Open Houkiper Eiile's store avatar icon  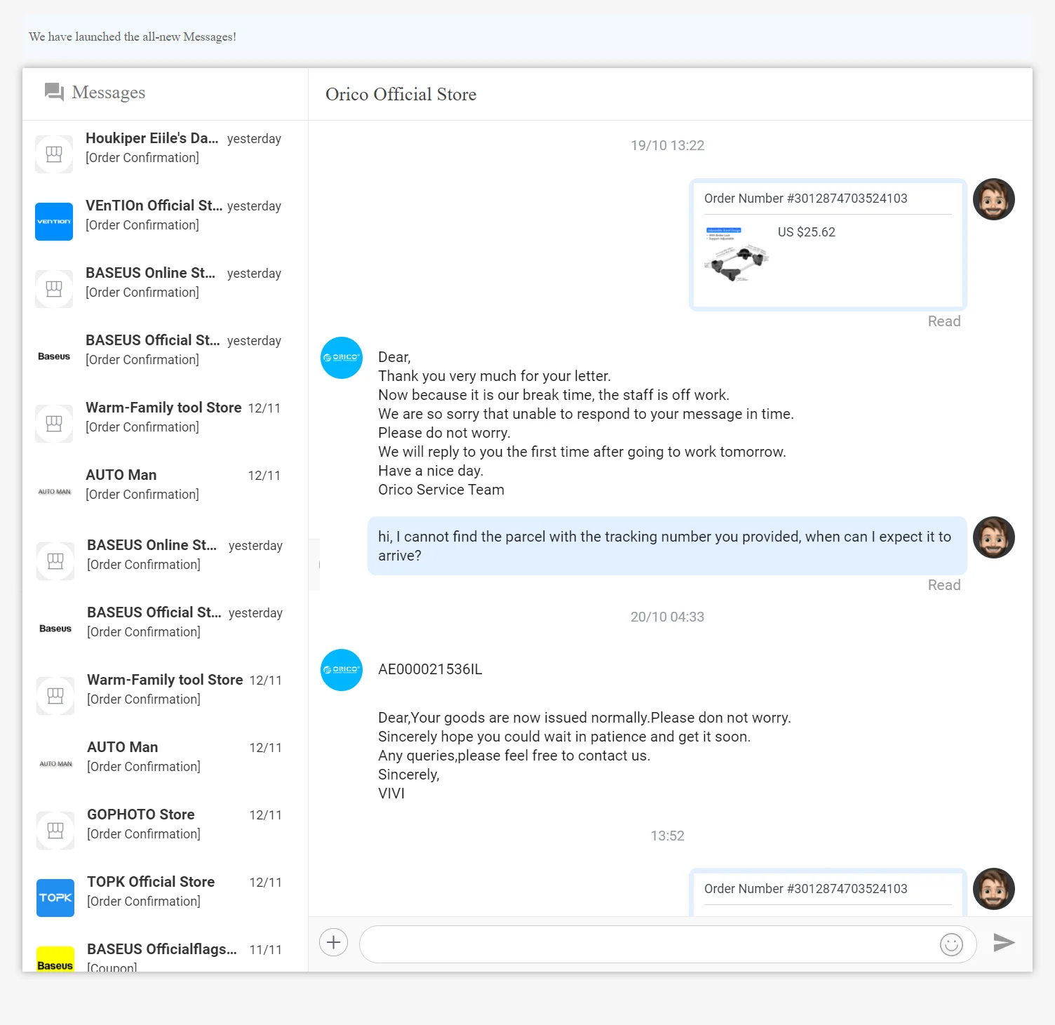tap(54, 154)
